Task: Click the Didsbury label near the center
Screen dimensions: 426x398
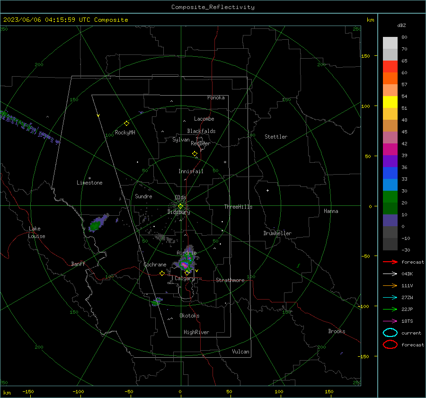Action: pyautogui.click(x=179, y=212)
